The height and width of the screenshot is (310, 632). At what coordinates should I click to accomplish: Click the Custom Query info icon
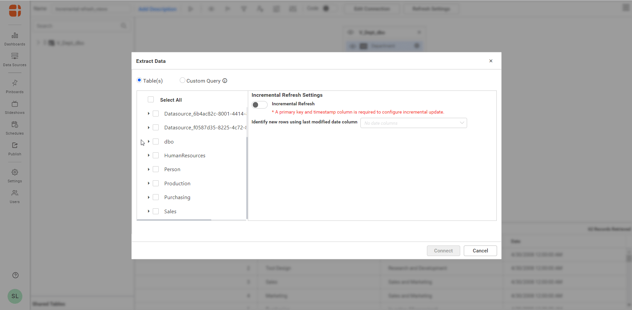[x=225, y=81]
